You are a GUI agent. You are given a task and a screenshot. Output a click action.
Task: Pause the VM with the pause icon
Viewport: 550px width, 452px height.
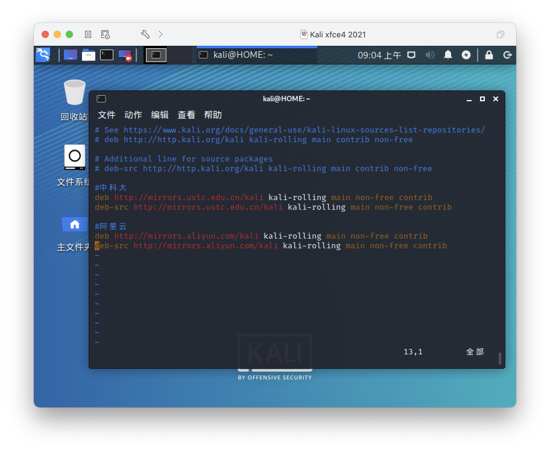88,34
